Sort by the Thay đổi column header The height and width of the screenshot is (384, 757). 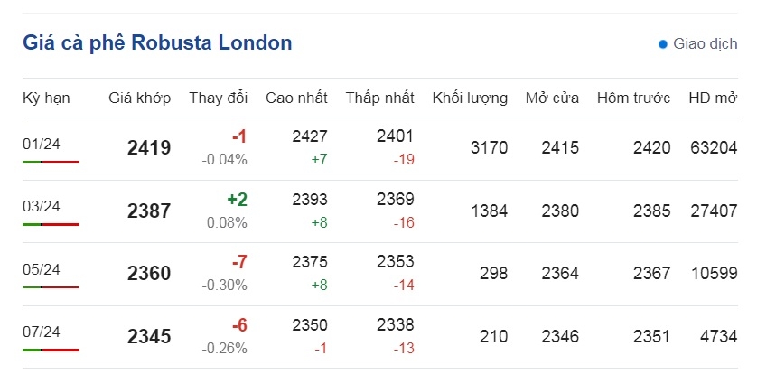pos(219,98)
